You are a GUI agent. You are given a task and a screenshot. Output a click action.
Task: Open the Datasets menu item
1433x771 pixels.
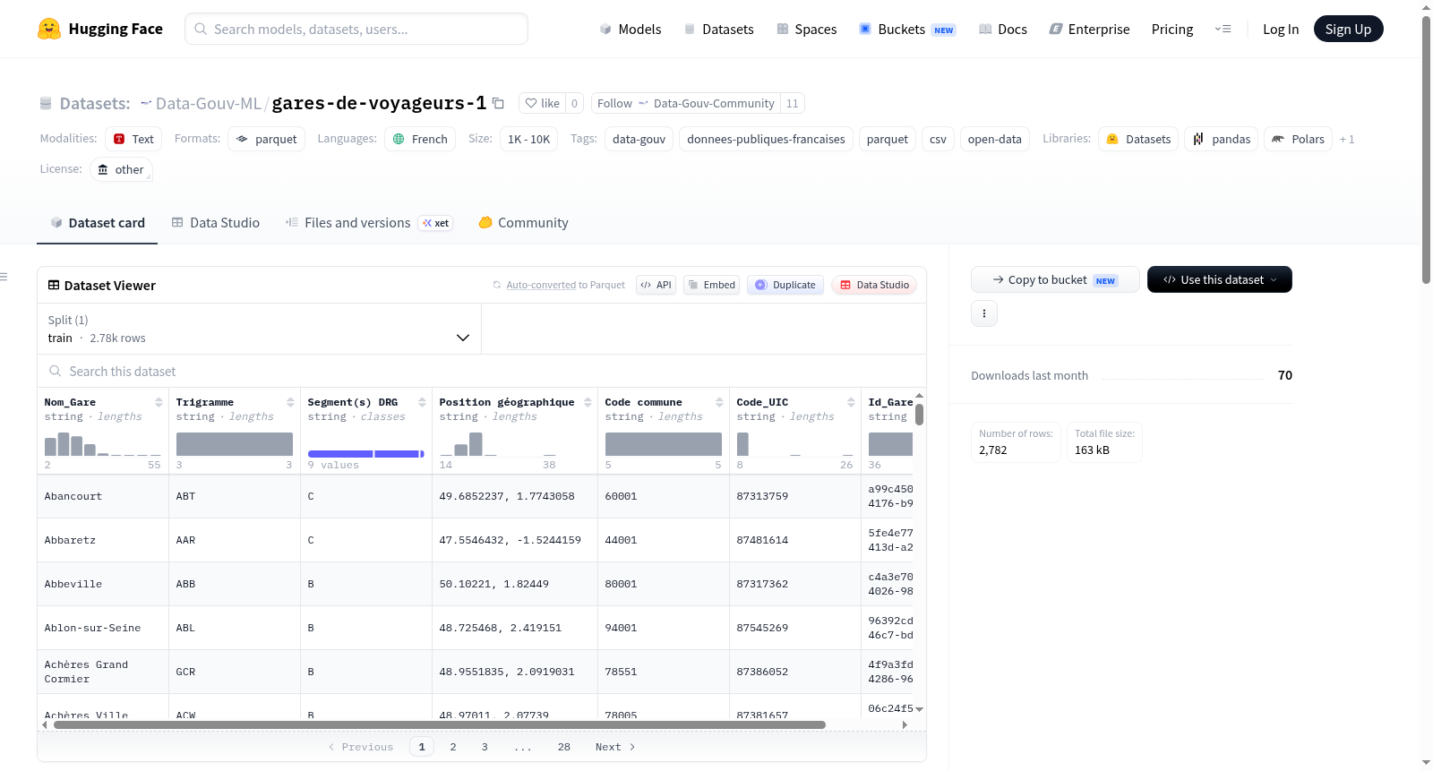pyautogui.click(x=718, y=29)
